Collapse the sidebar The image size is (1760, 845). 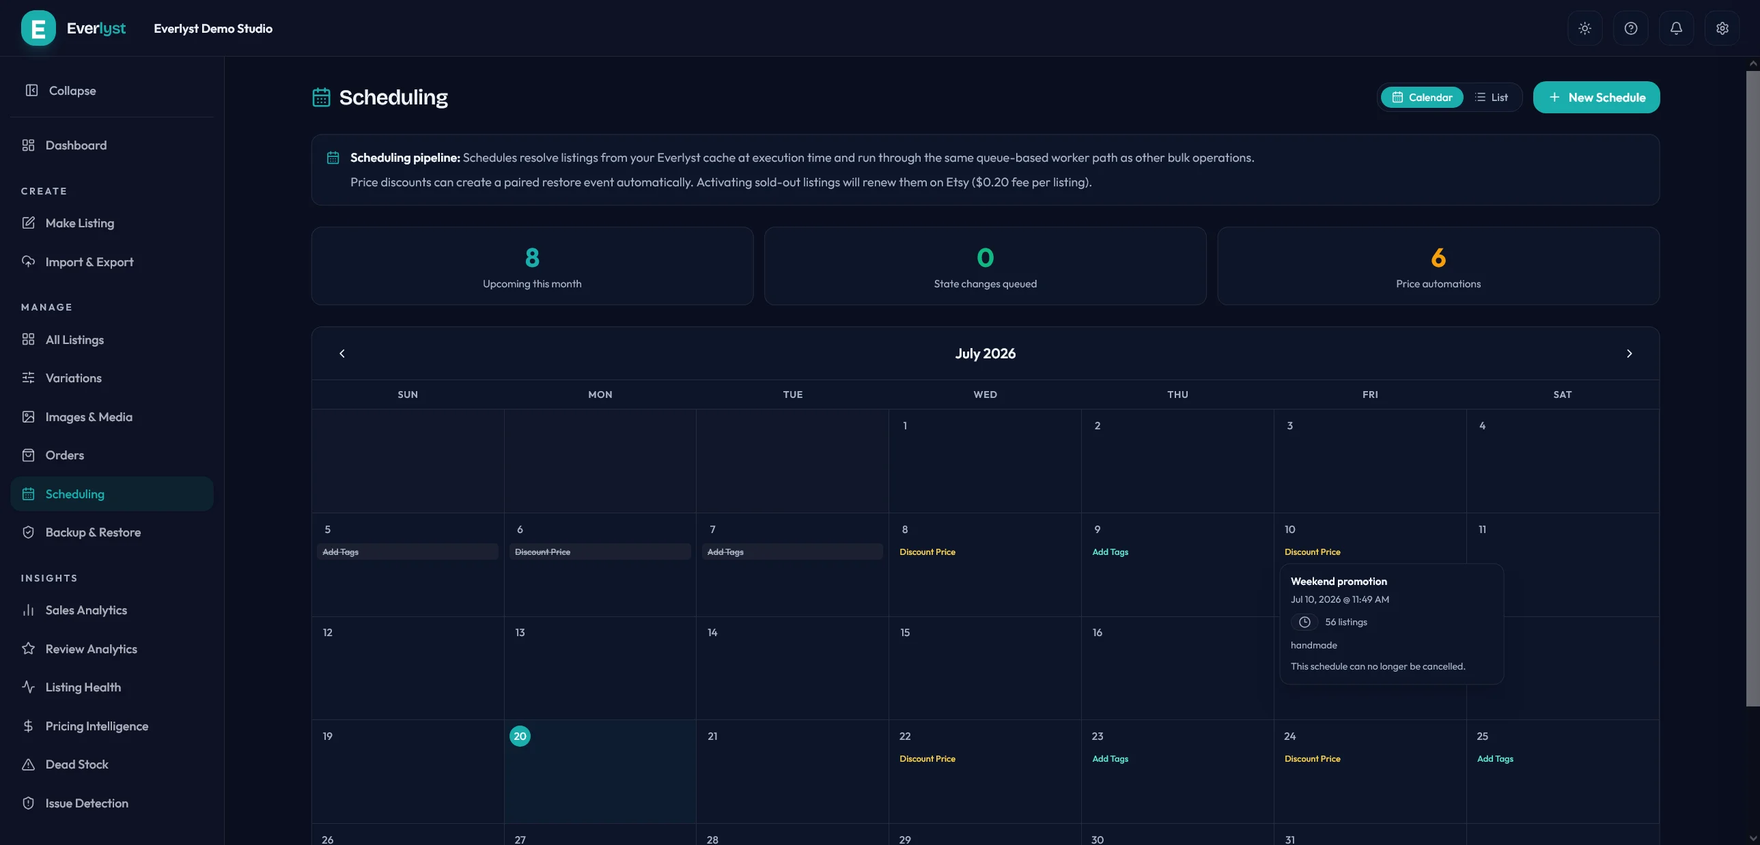click(112, 90)
